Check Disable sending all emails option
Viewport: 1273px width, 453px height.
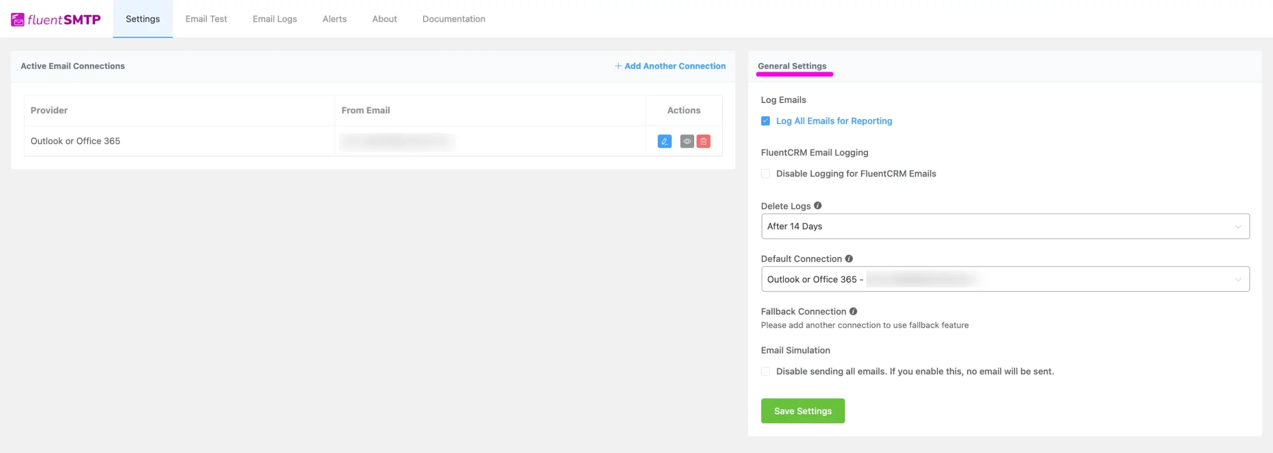coord(765,371)
